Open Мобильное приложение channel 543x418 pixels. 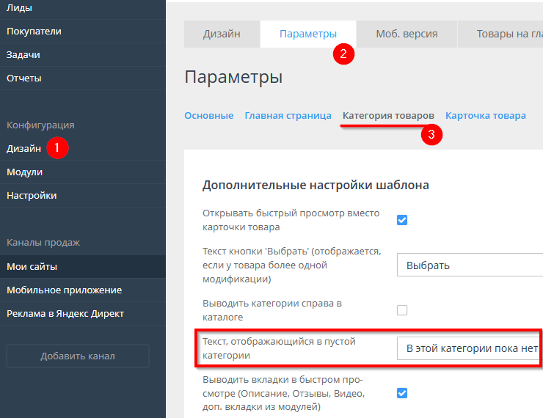point(65,290)
